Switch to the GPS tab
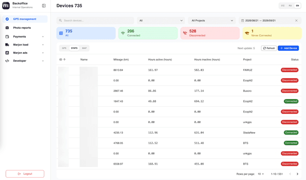 (64, 48)
